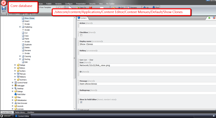
Task: Click the Up sorting button
Action: 146,7
